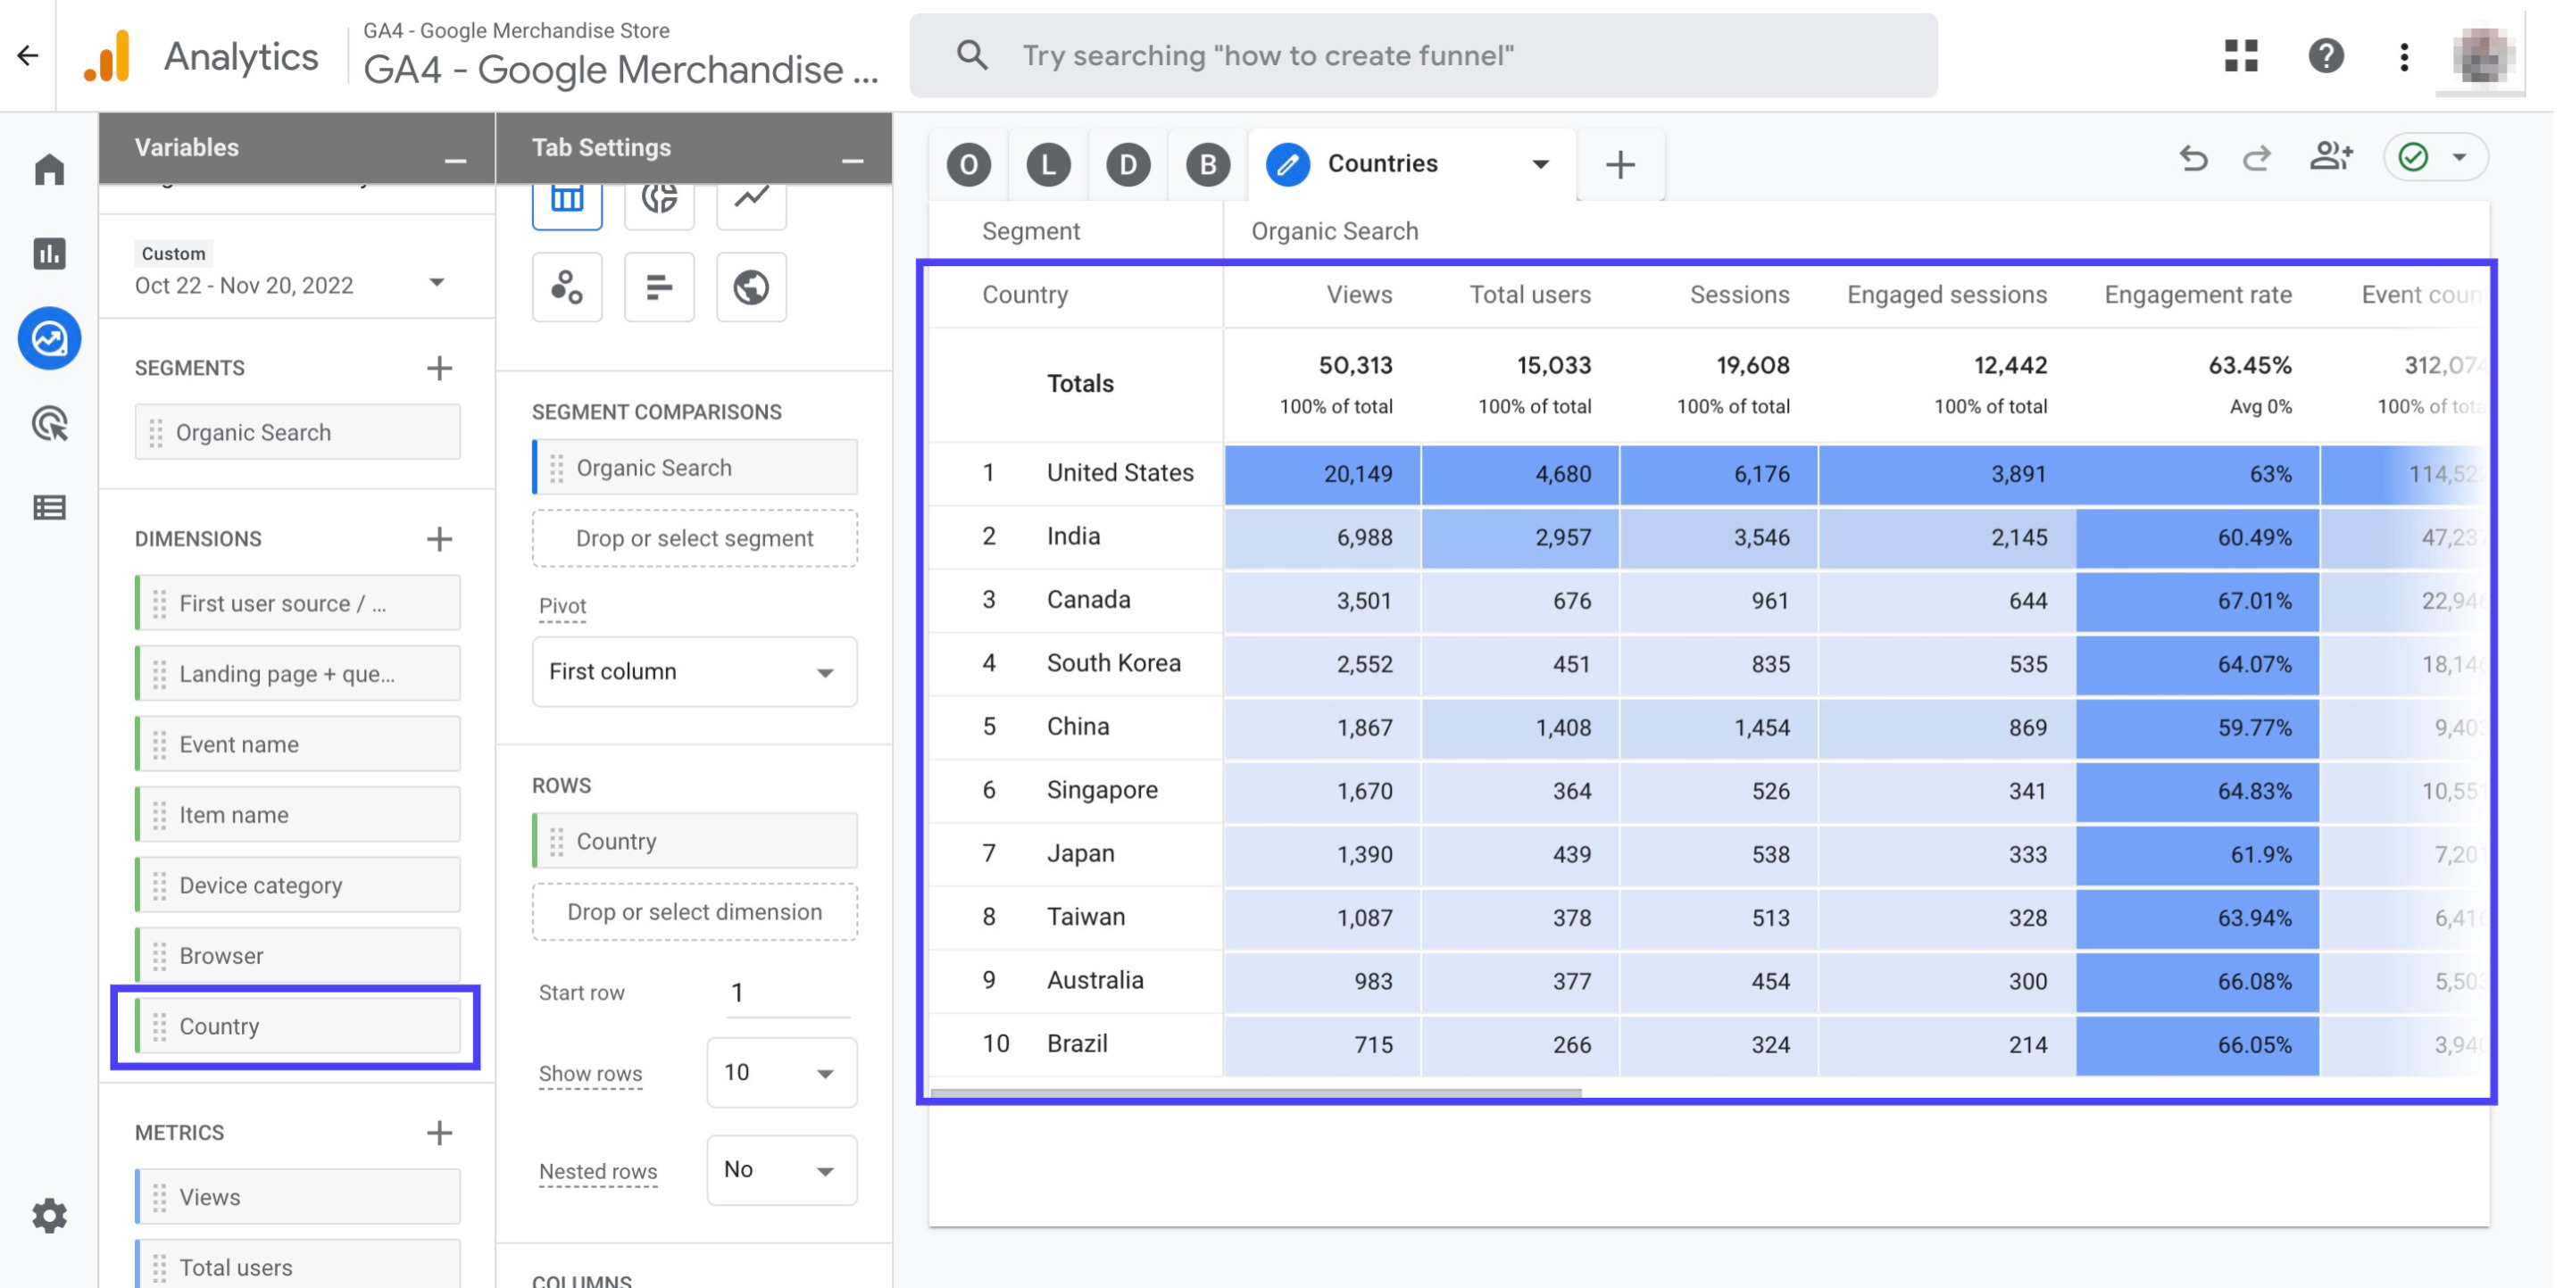Select the geo map visualization icon
2572x1288 pixels.
751,287
